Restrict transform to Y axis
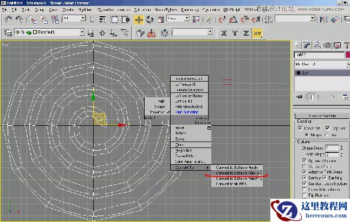 [234, 33]
